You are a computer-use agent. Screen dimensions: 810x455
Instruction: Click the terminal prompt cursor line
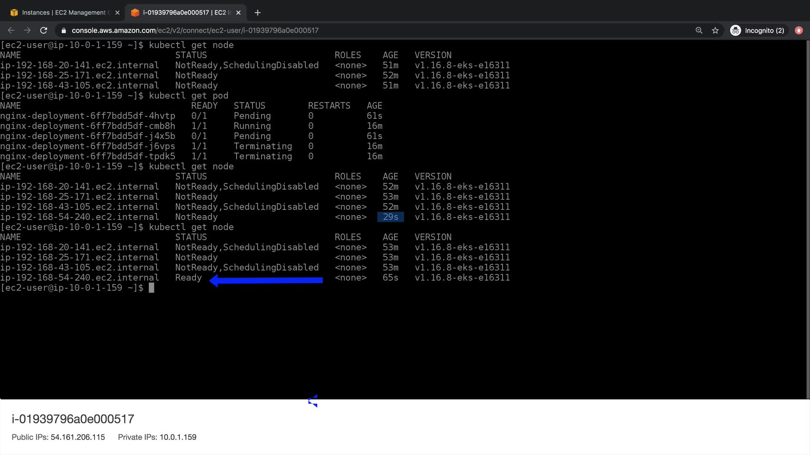click(x=151, y=288)
